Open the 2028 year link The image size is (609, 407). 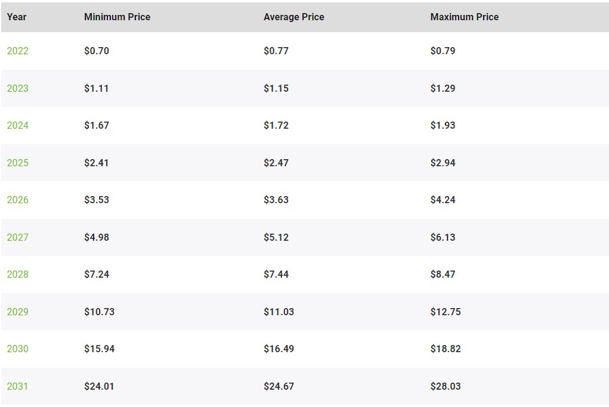click(x=17, y=274)
